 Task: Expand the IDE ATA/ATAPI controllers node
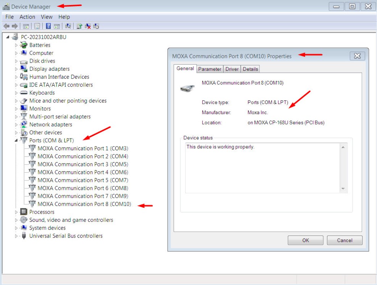click(x=16, y=85)
